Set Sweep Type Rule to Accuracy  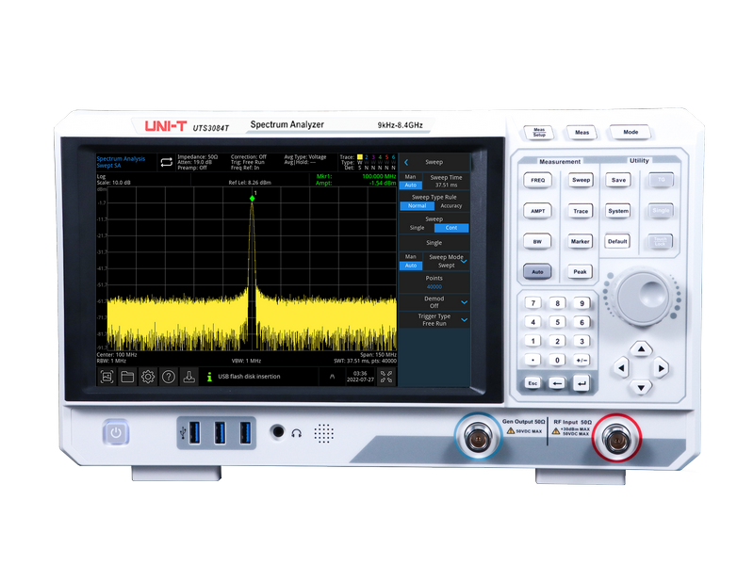point(451,205)
